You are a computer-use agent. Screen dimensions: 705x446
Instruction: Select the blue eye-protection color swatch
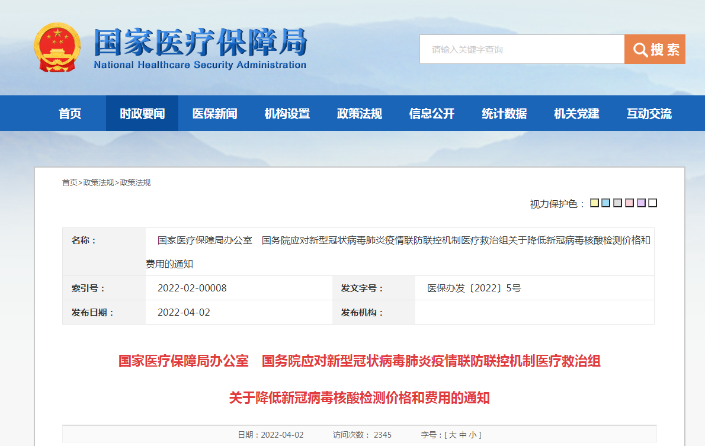(x=606, y=203)
